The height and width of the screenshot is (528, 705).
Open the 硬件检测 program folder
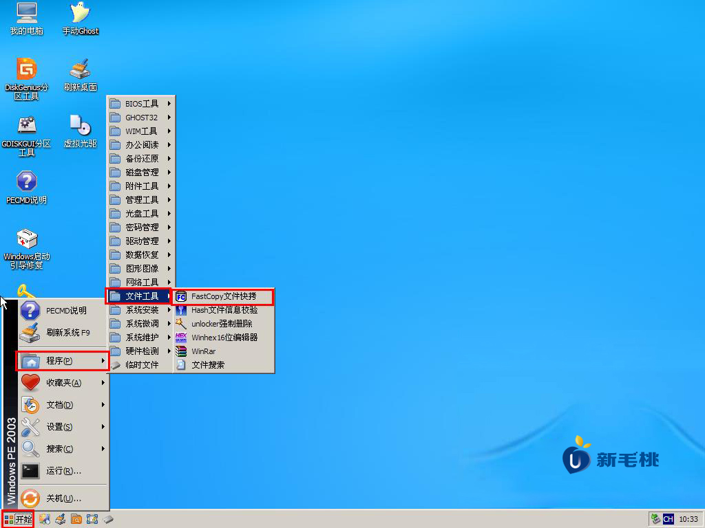pyautogui.click(x=140, y=351)
